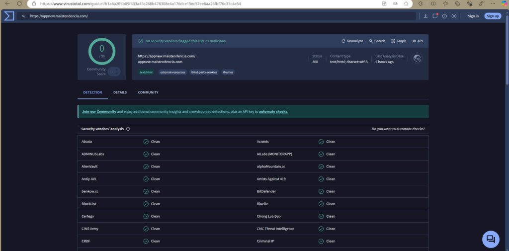Toggle split screen view icon
Screen dimensions: 509x251
point(433,3)
